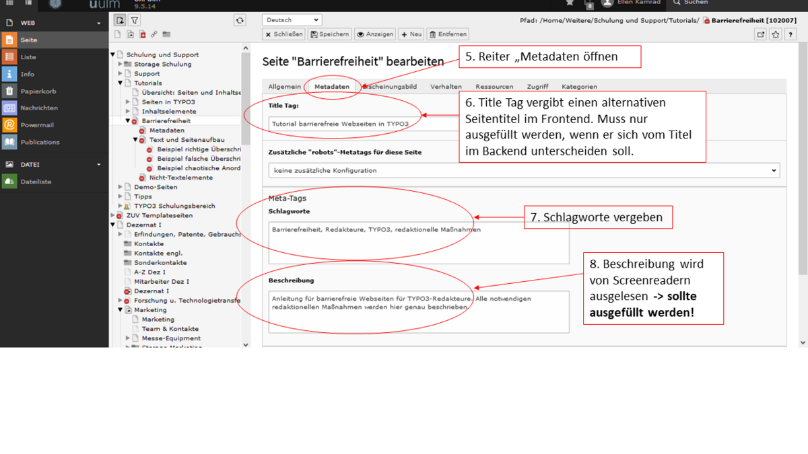Expand the Seiten in TYPO3 node
Viewport: 808px width, 454px height.
pyautogui.click(x=127, y=102)
